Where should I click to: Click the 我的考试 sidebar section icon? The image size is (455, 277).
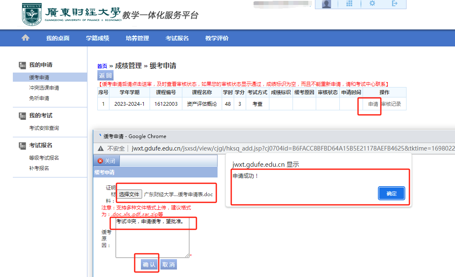coord(22,116)
